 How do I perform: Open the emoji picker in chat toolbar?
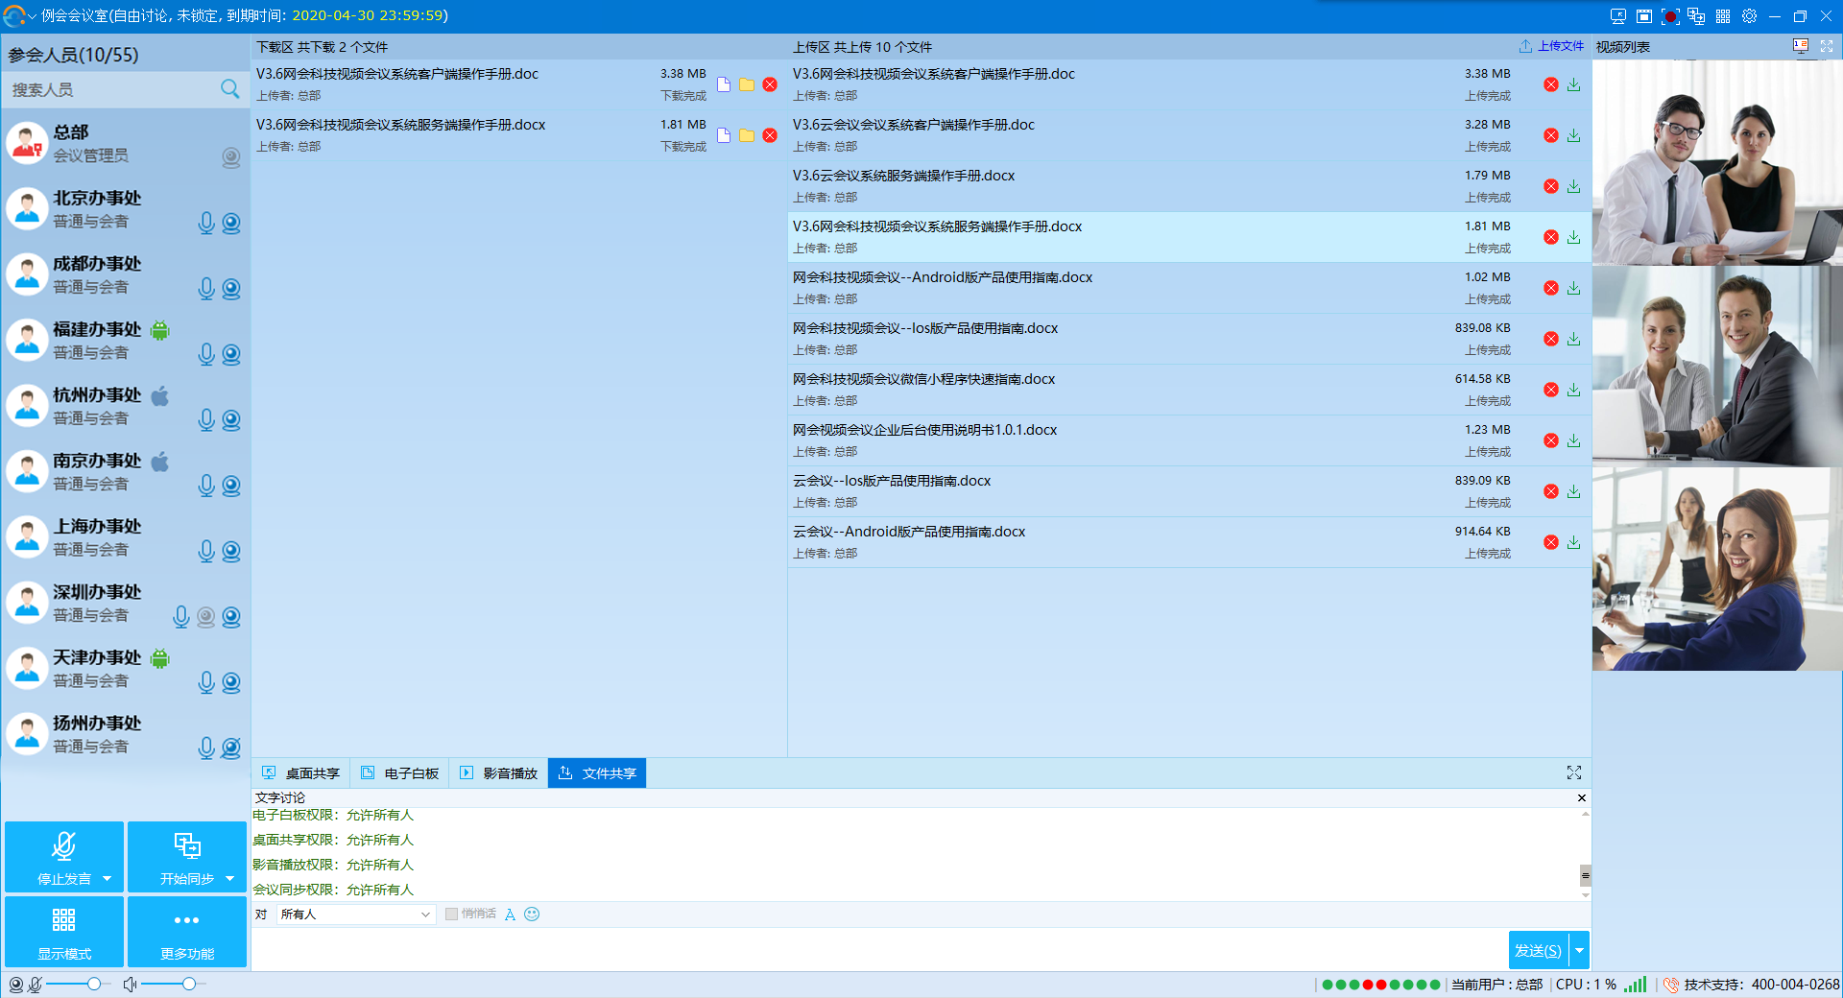tap(532, 915)
